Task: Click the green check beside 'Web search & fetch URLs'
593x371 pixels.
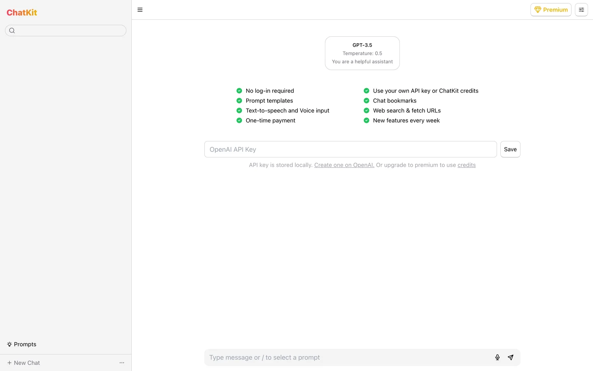Action: (367, 110)
